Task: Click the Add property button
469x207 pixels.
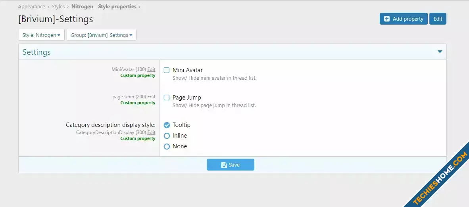Action: (x=403, y=19)
